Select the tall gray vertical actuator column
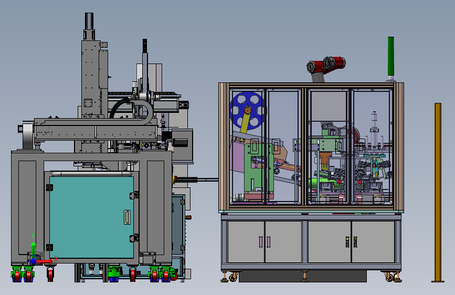Image resolution: width=455 pixels, height=295 pixels. click(x=91, y=78)
